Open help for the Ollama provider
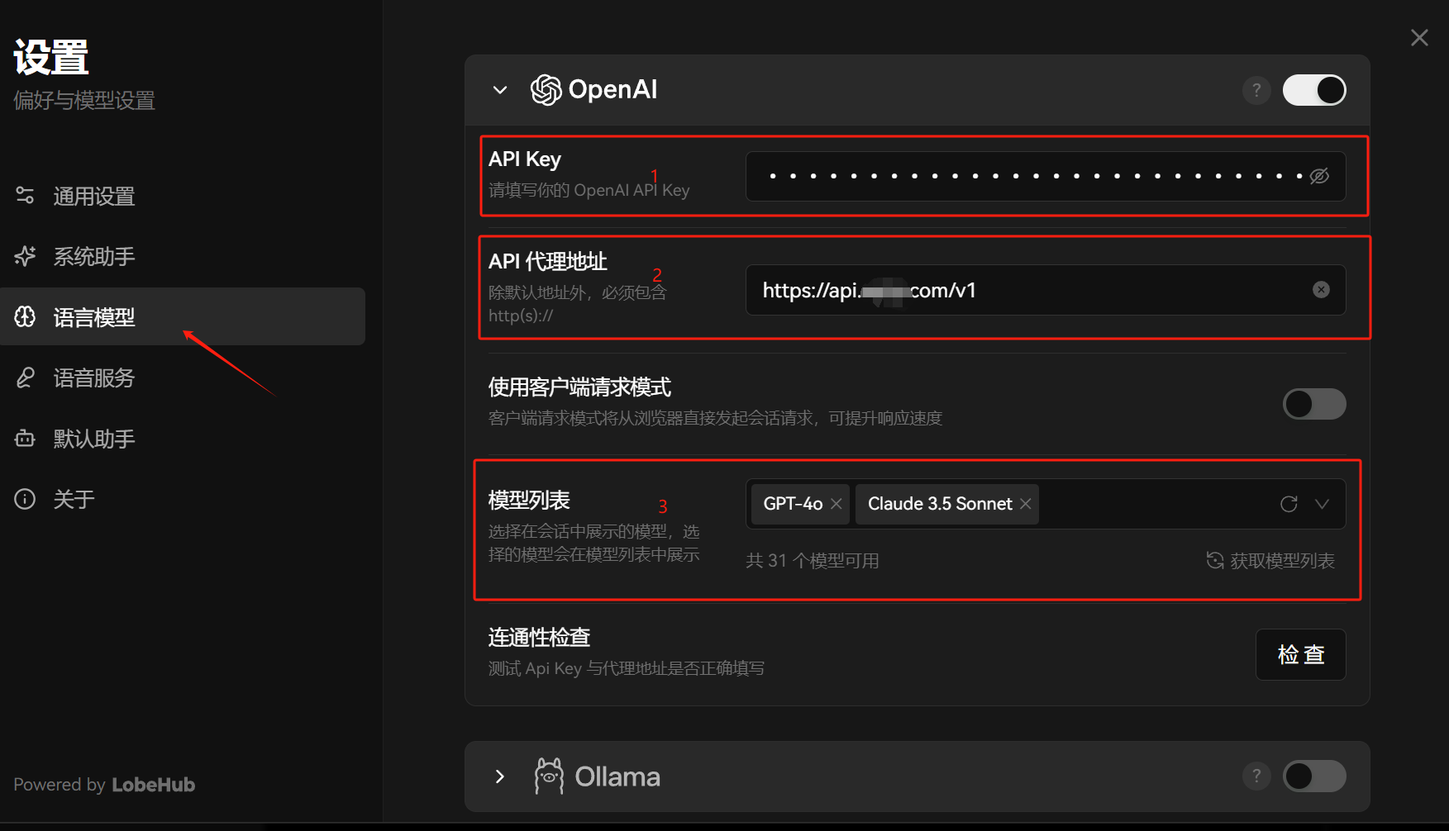 [1256, 776]
